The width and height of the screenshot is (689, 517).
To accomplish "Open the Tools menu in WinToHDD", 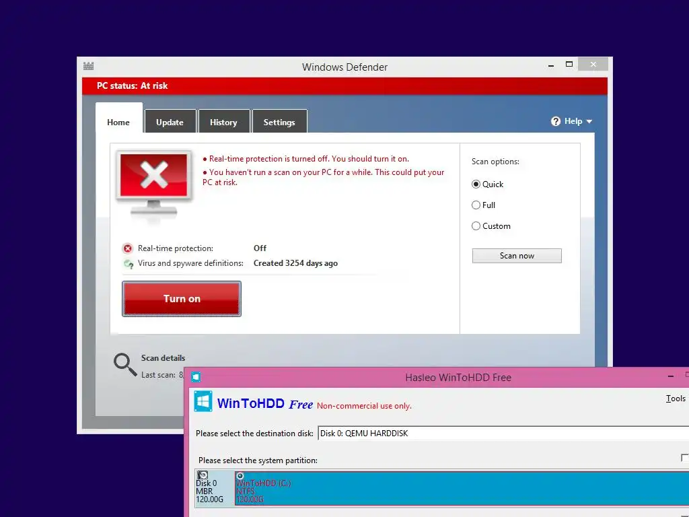I will (x=676, y=399).
